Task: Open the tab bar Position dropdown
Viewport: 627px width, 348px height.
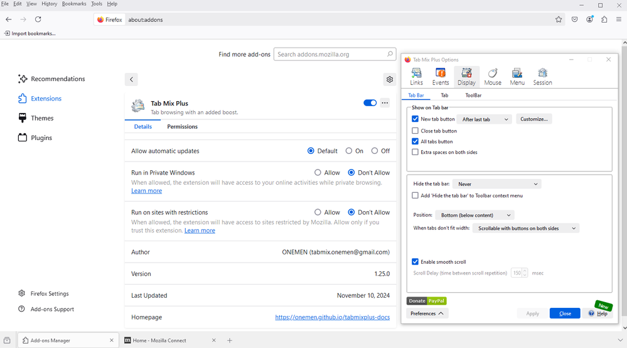Action: click(474, 215)
